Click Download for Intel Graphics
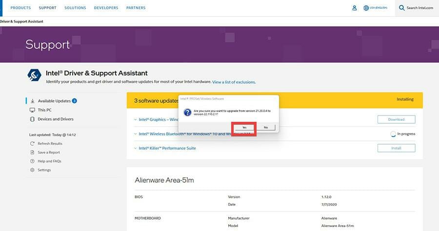Viewport: 439px width, 231px height. click(x=396, y=119)
